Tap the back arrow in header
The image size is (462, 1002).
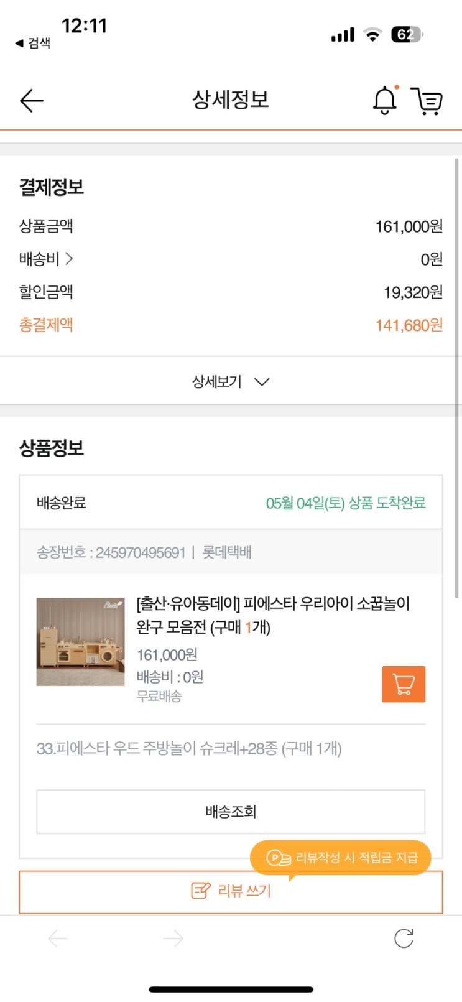31,101
